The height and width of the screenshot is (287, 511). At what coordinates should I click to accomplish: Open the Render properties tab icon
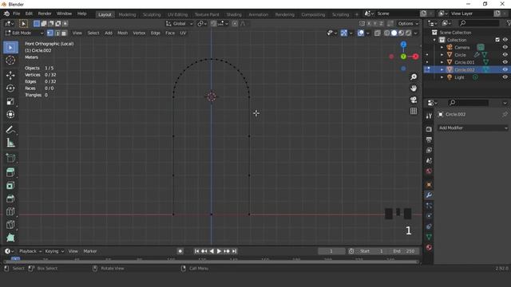pyautogui.click(x=429, y=129)
